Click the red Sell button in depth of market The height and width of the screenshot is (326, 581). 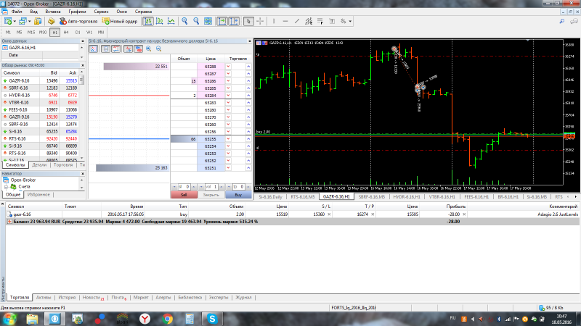point(184,195)
